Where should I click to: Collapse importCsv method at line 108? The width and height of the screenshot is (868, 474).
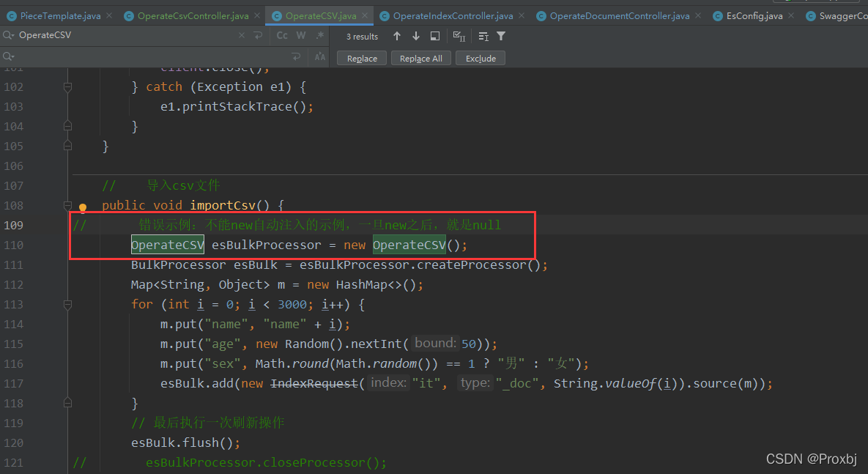click(67, 205)
